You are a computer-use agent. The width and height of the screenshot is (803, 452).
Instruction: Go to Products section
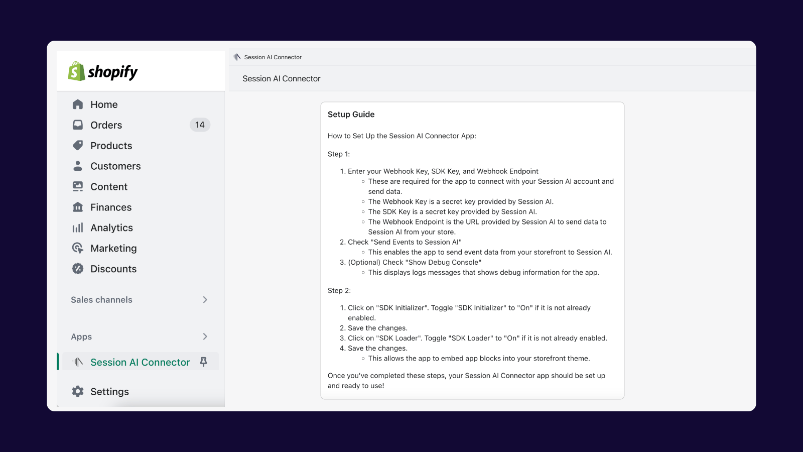coord(111,146)
